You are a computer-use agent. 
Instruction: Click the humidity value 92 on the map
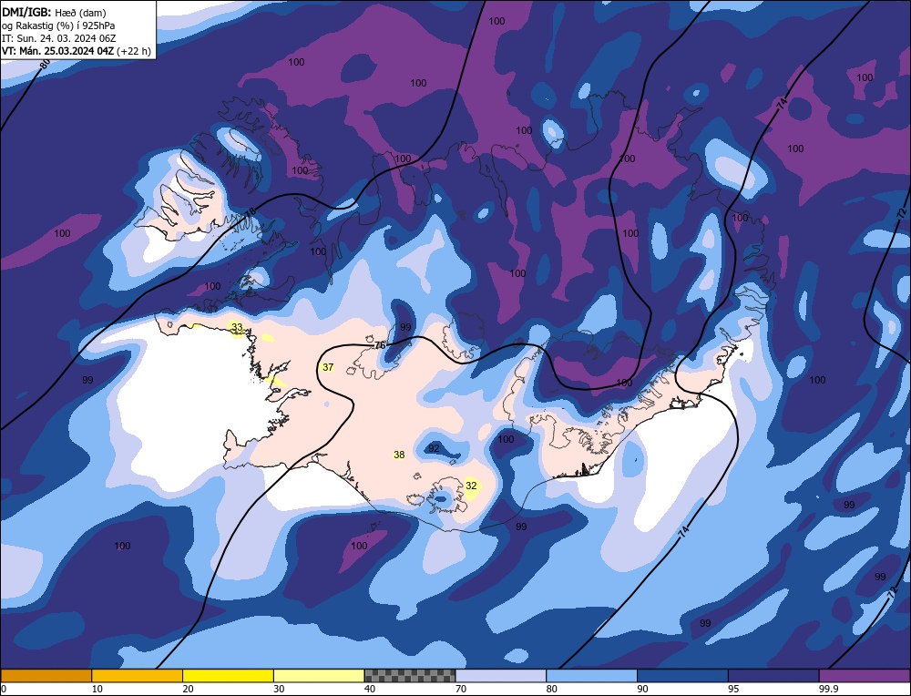pyautogui.click(x=434, y=448)
